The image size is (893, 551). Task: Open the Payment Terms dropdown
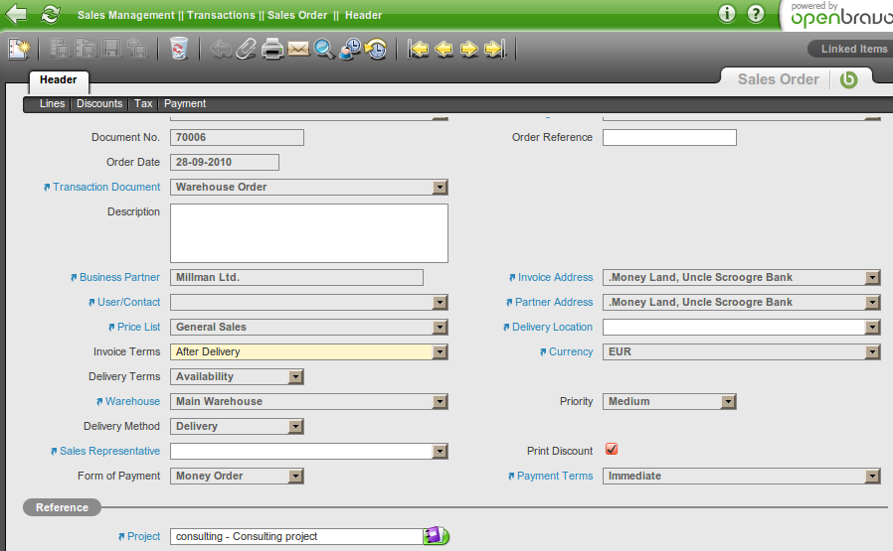pyautogui.click(x=872, y=476)
